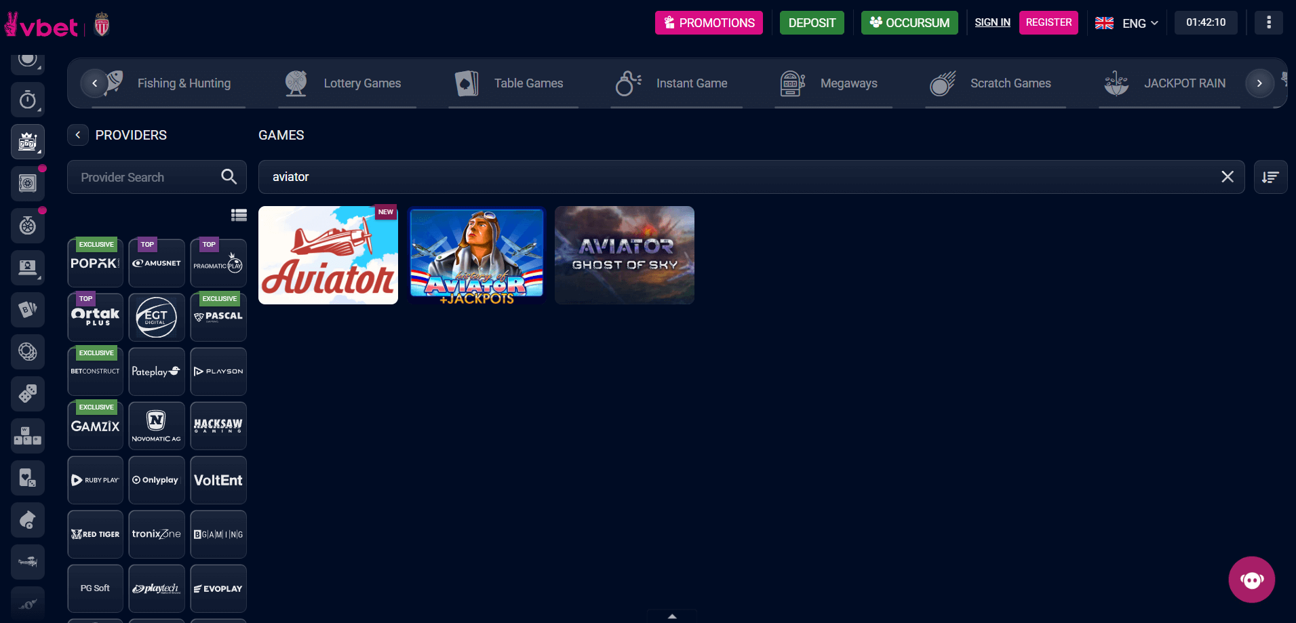Filter by PopOK provider
1296x623 pixels.
point(96,263)
